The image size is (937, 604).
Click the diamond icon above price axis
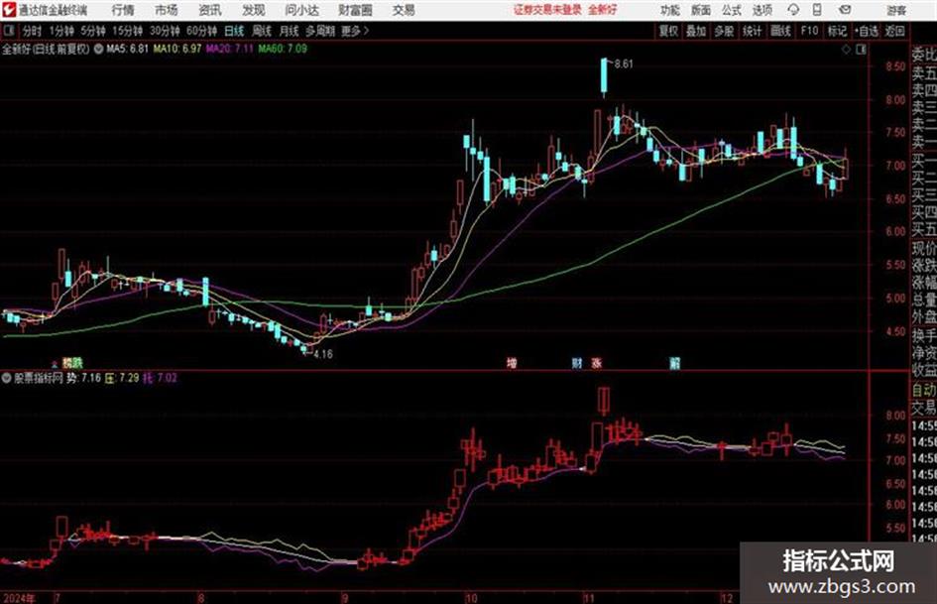coord(846,51)
